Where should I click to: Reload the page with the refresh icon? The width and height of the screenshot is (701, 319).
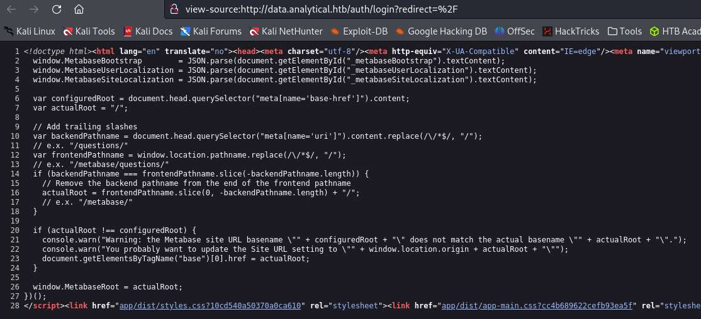(x=57, y=9)
